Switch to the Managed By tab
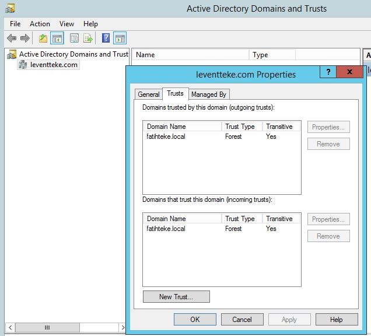The width and height of the screenshot is (371, 336). click(x=209, y=94)
